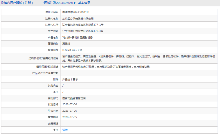Select the address ending 创新路177-1号
The width and height of the screenshot is (220, 135).
tap(83, 25)
